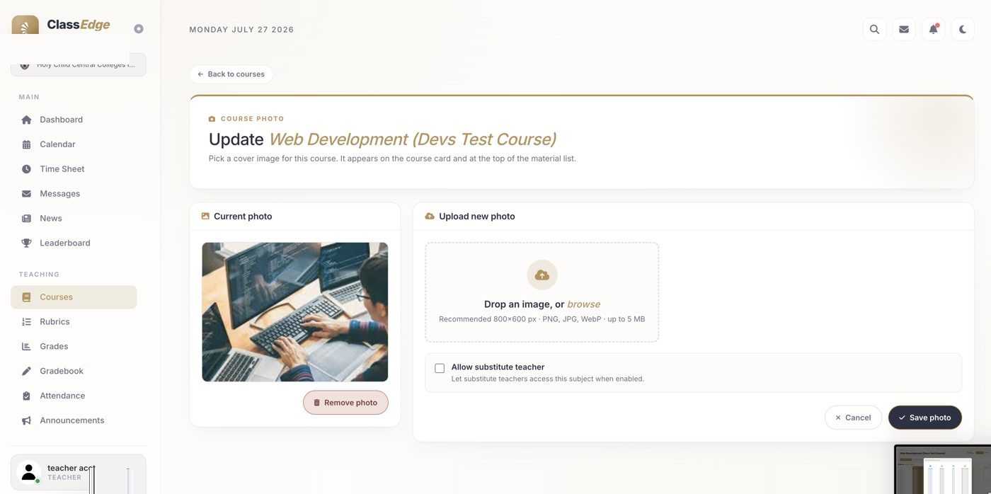
Task: Open Leaderboard in the sidebar
Action: (74, 243)
